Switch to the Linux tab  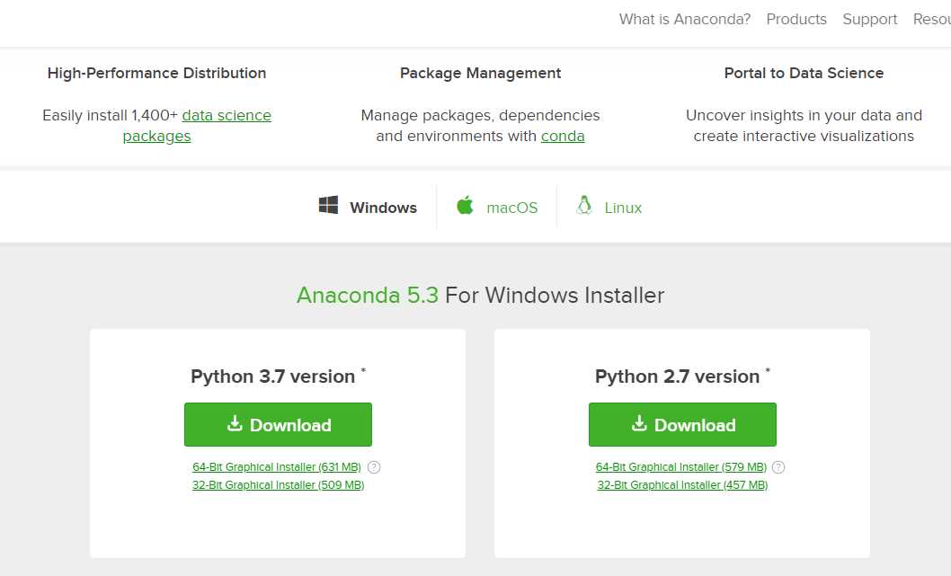(x=623, y=208)
